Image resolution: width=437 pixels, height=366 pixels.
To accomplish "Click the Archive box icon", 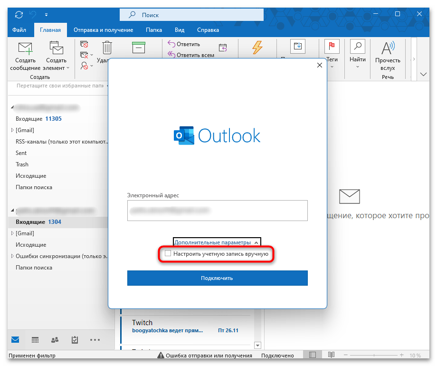I will click(x=138, y=47).
